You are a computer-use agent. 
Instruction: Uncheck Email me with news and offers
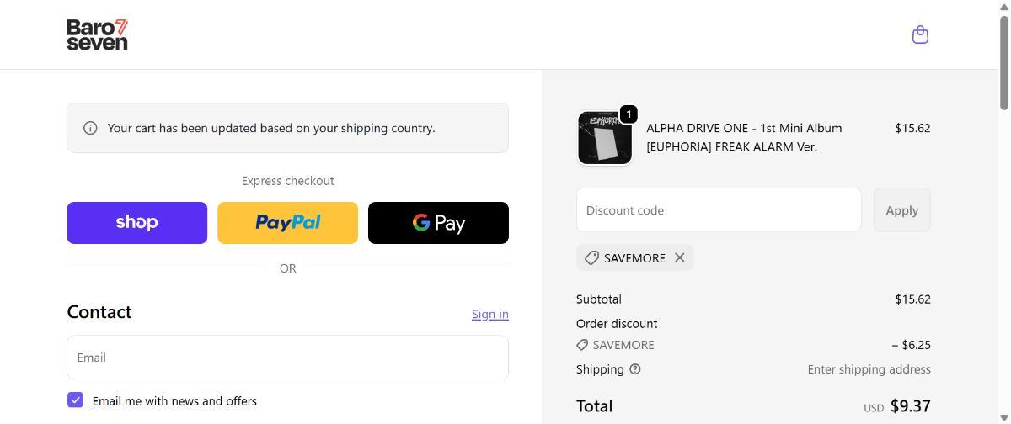tap(76, 400)
